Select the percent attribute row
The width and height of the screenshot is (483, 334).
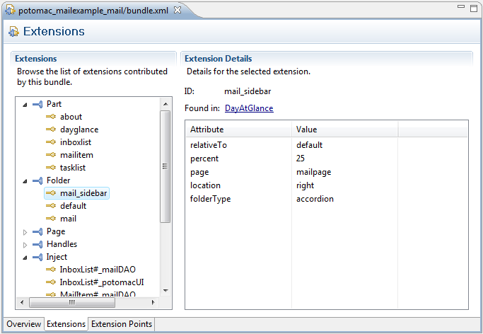(x=327, y=159)
